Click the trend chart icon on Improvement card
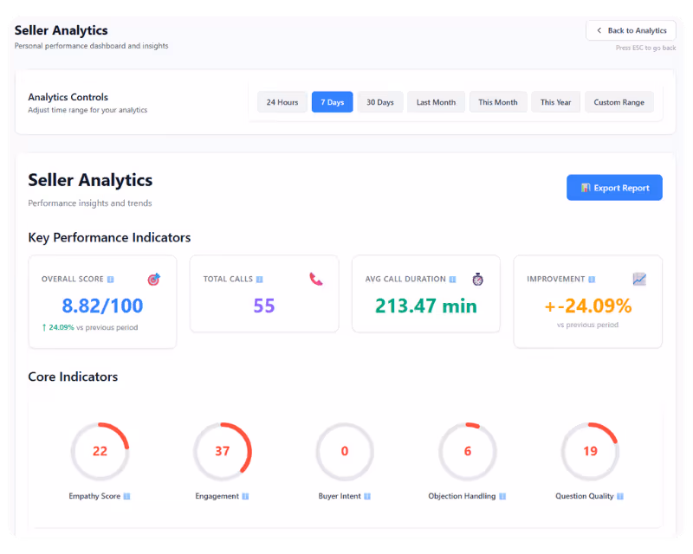 pyautogui.click(x=639, y=279)
